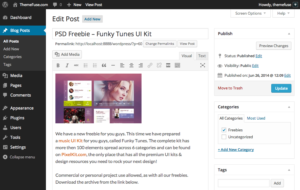Open Categories submenu under Blog Posts
This screenshot has height=190, width=300.
12,57
